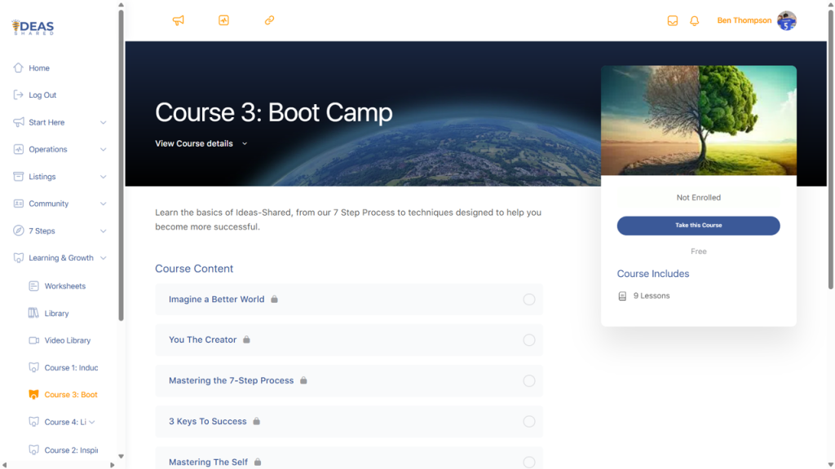Viewport: 835px width, 469px height.
Task: Expand the Start Here menu chevron
Action: click(x=104, y=122)
